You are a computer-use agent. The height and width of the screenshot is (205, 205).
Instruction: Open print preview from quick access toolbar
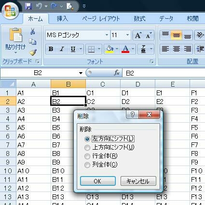tap(70, 6)
